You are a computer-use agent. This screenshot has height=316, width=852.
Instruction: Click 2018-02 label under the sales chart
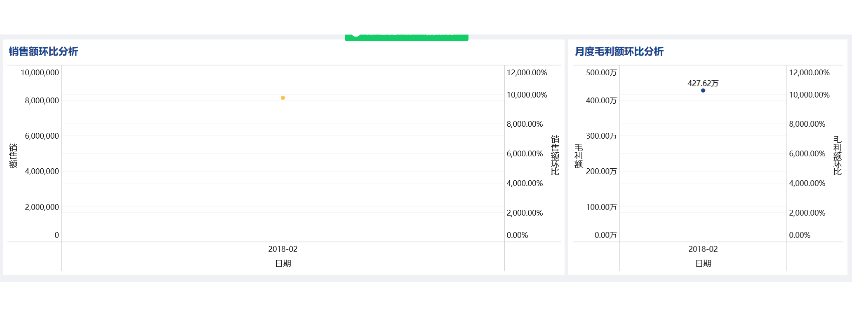pyautogui.click(x=283, y=249)
